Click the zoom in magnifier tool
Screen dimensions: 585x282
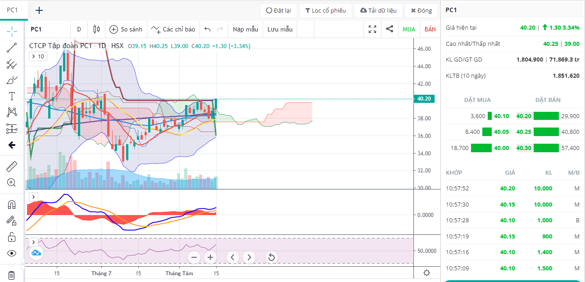click(12, 182)
